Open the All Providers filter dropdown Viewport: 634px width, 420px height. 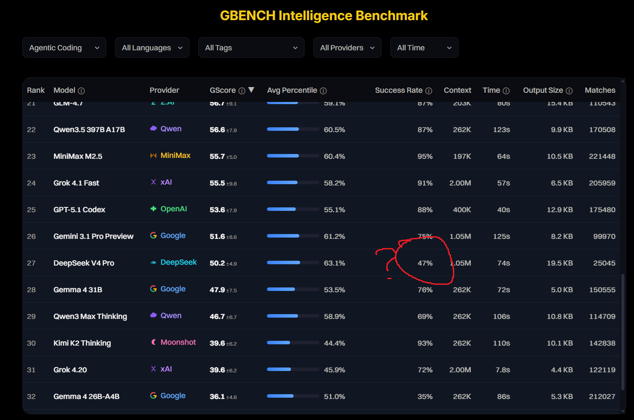(347, 48)
